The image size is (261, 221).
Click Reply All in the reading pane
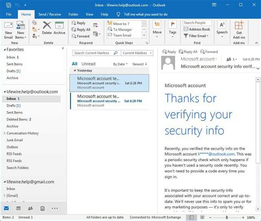[188, 52]
